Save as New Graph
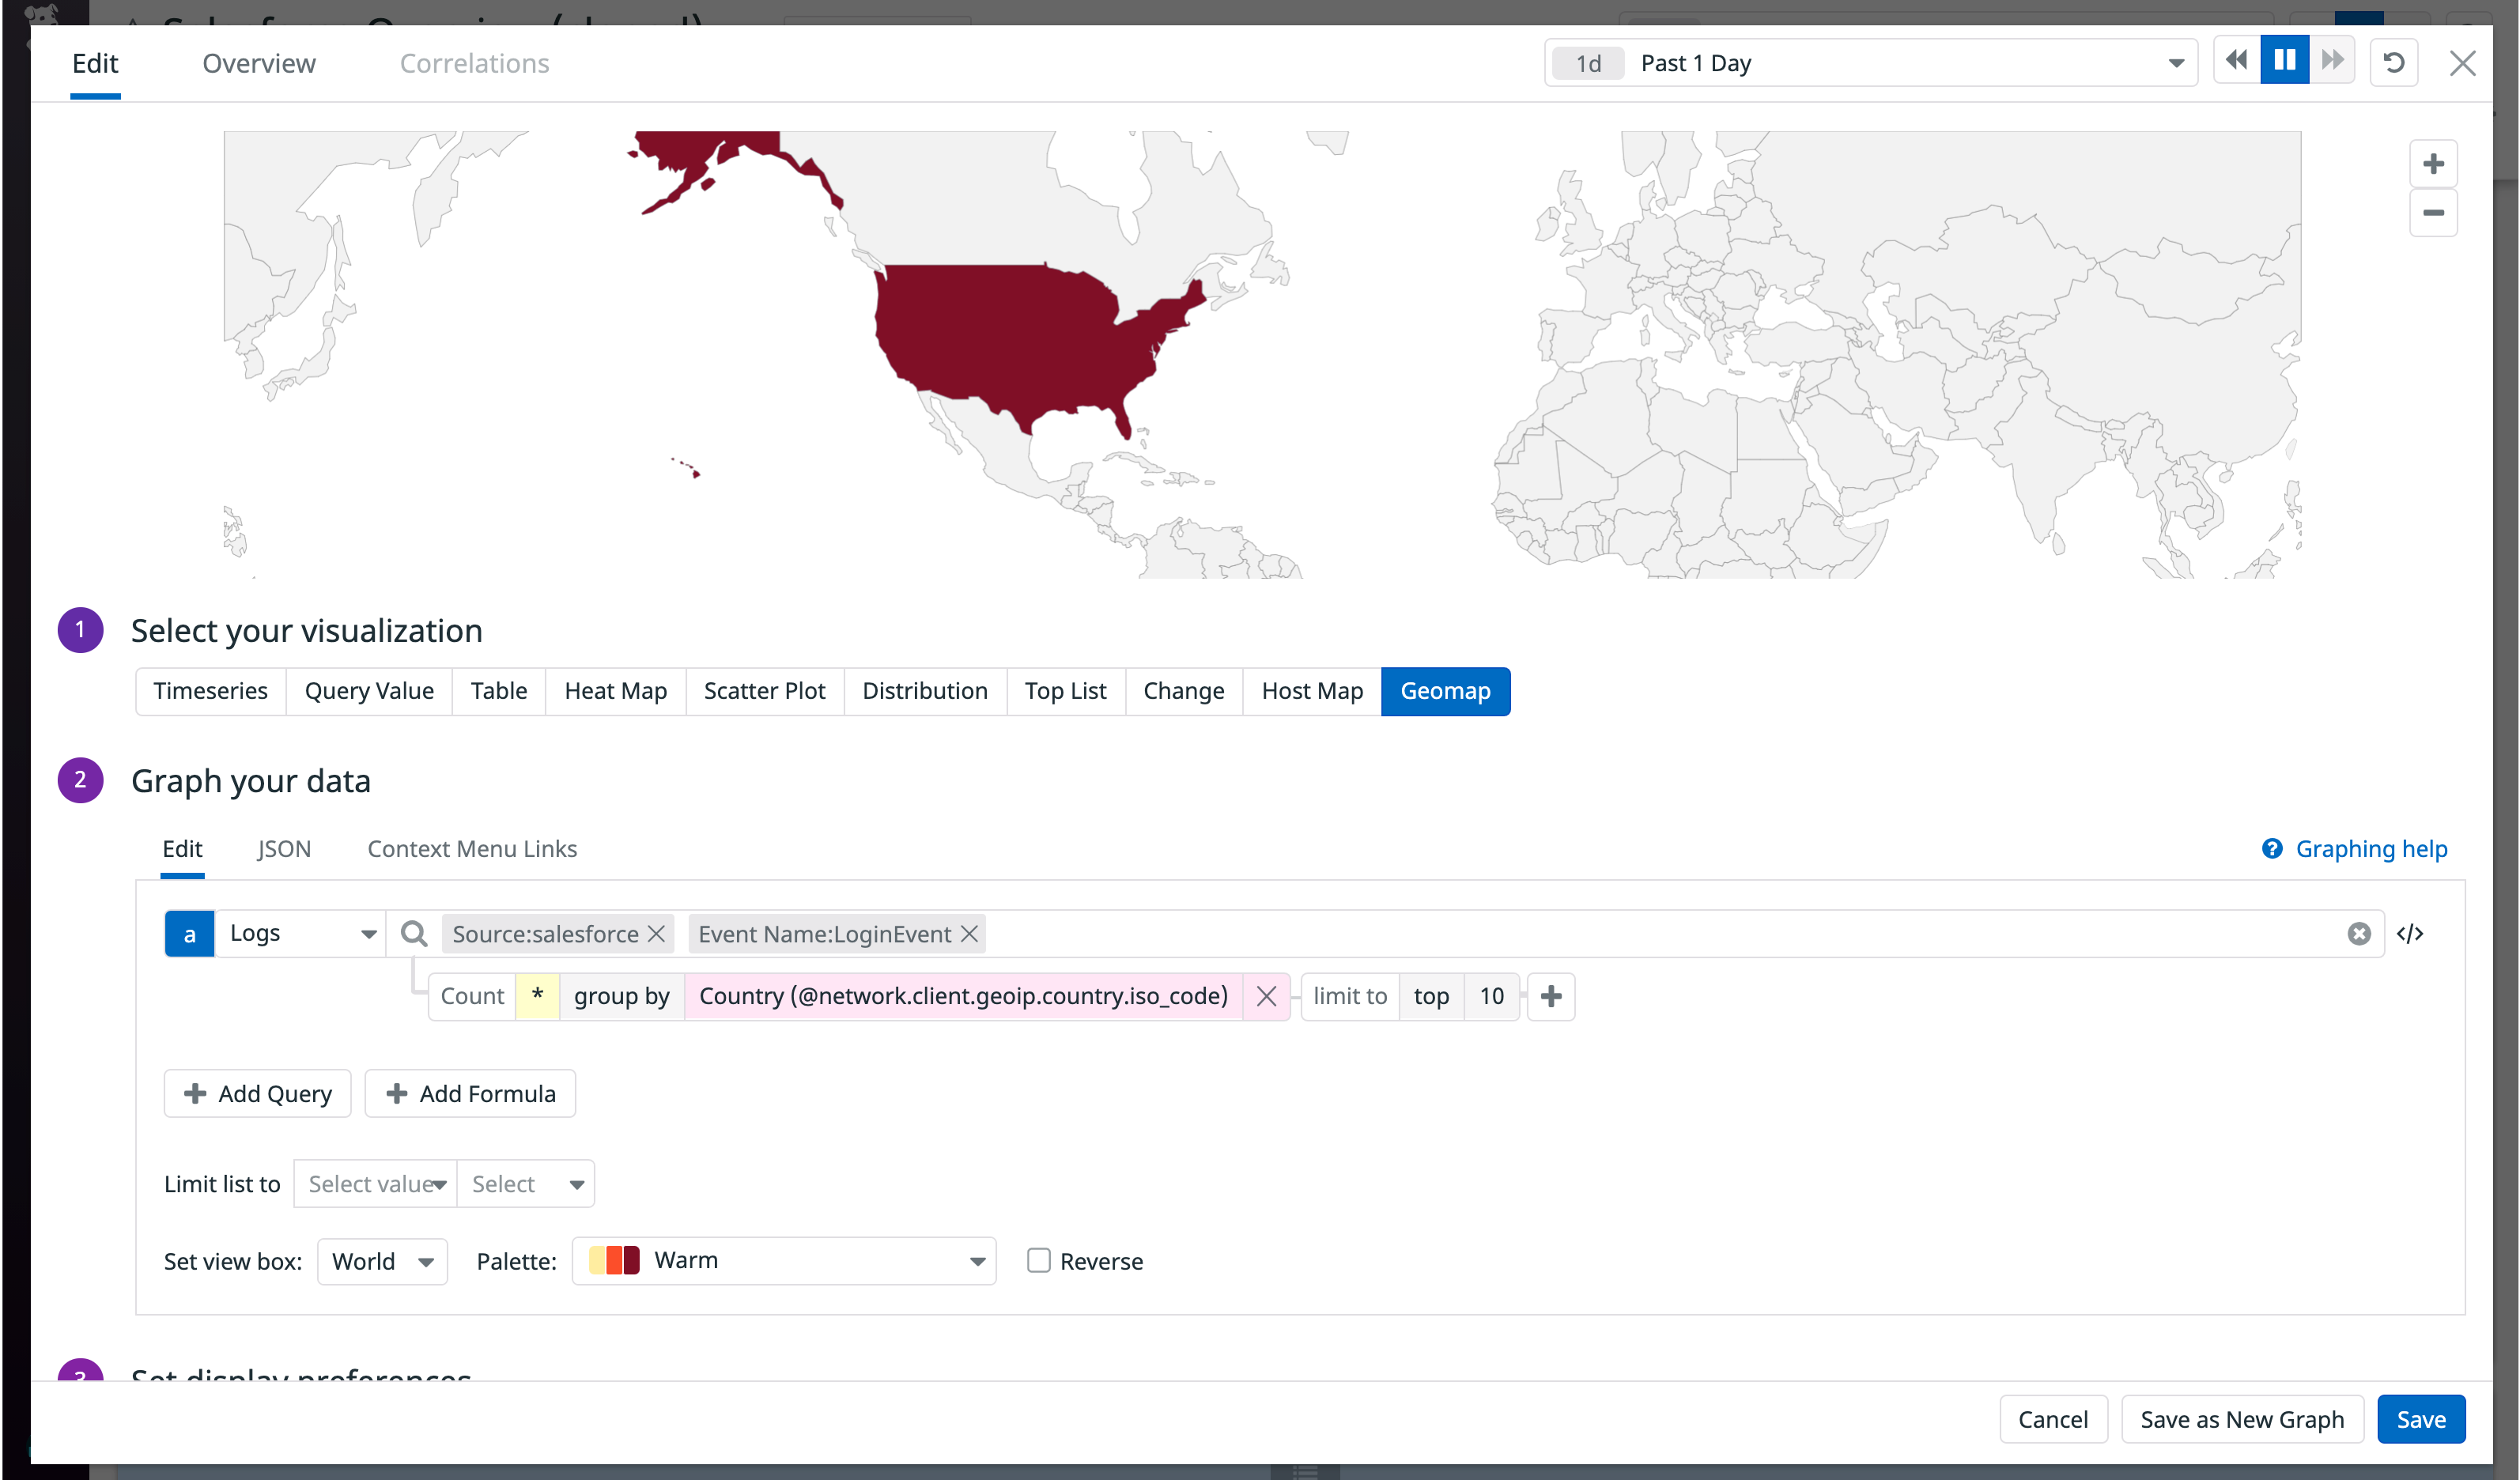2520x1480 pixels. 2242,1419
